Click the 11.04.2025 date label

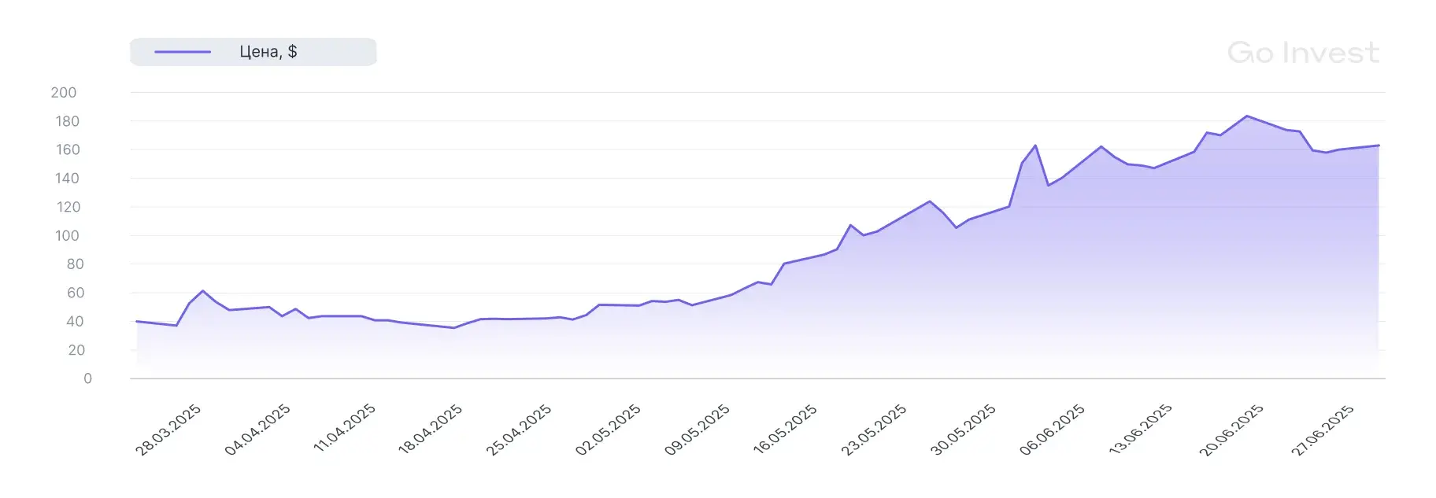pyautogui.click(x=344, y=430)
